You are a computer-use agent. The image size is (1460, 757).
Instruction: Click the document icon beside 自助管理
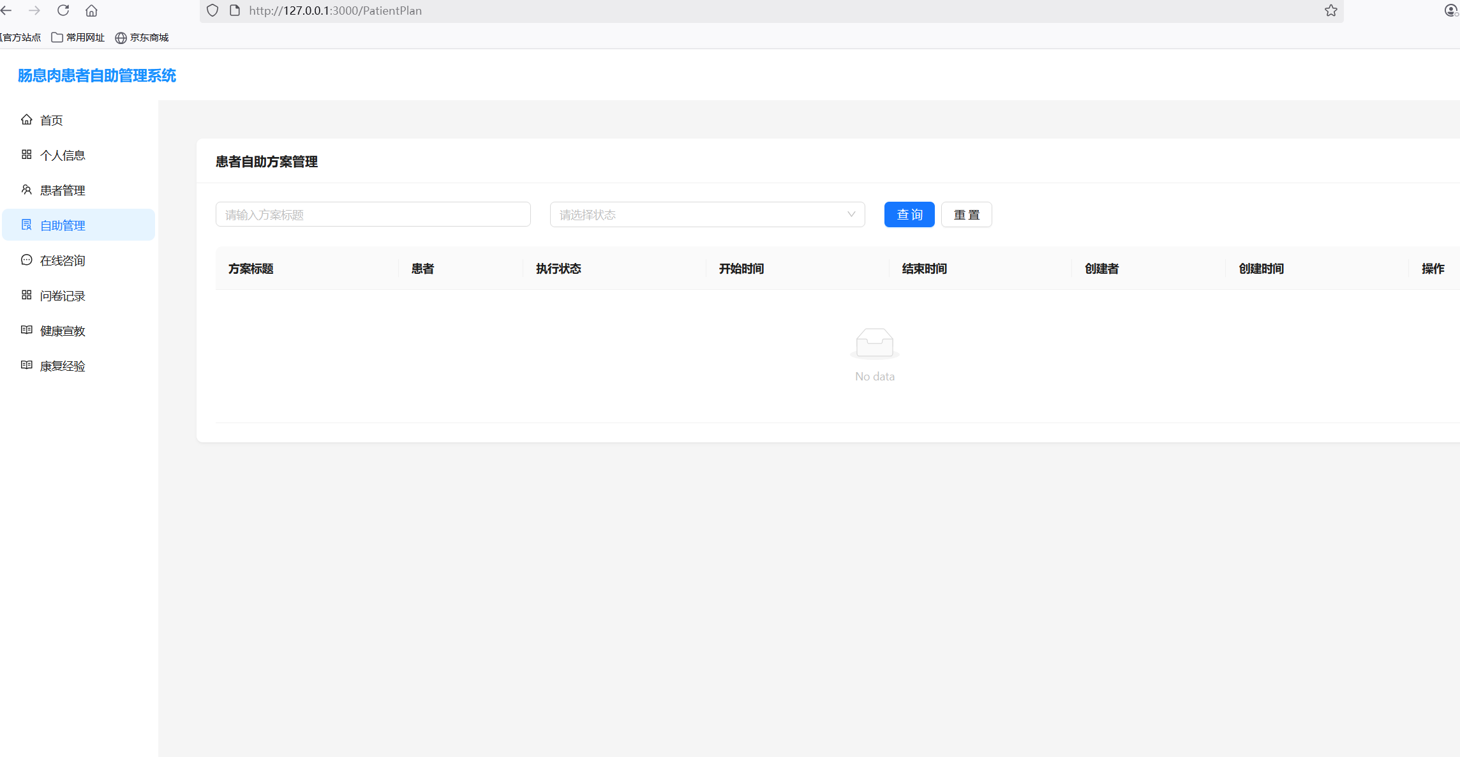pos(26,225)
